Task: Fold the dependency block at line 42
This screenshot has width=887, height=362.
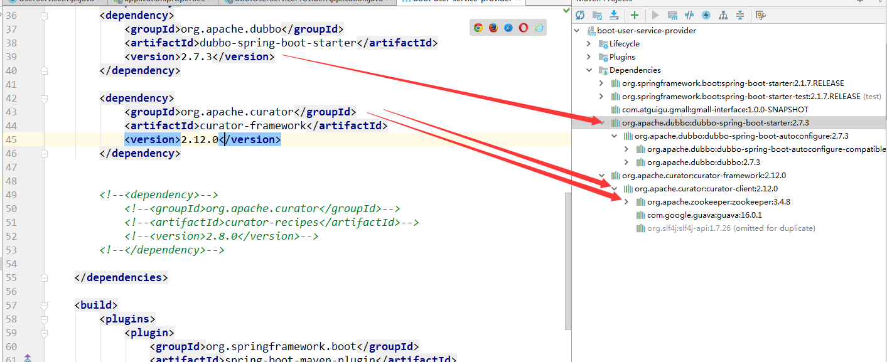Action: pos(44,98)
